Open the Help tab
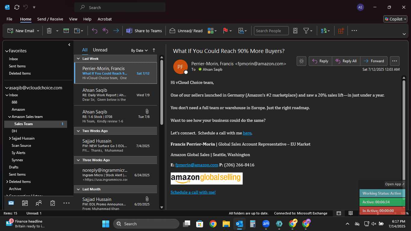The width and height of the screenshot is (411, 231). [x=87, y=19]
